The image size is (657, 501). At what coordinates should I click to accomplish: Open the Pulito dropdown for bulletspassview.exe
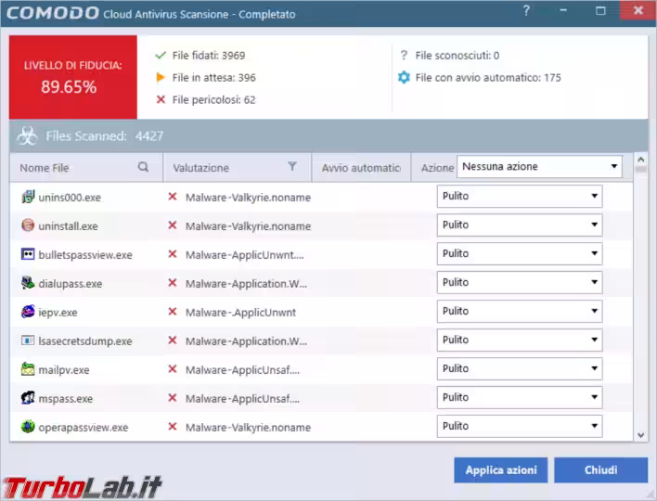tap(520, 253)
